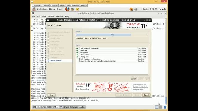Select Oracle Database configuration row
The image size is (198, 111).
(x=112, y=59)
